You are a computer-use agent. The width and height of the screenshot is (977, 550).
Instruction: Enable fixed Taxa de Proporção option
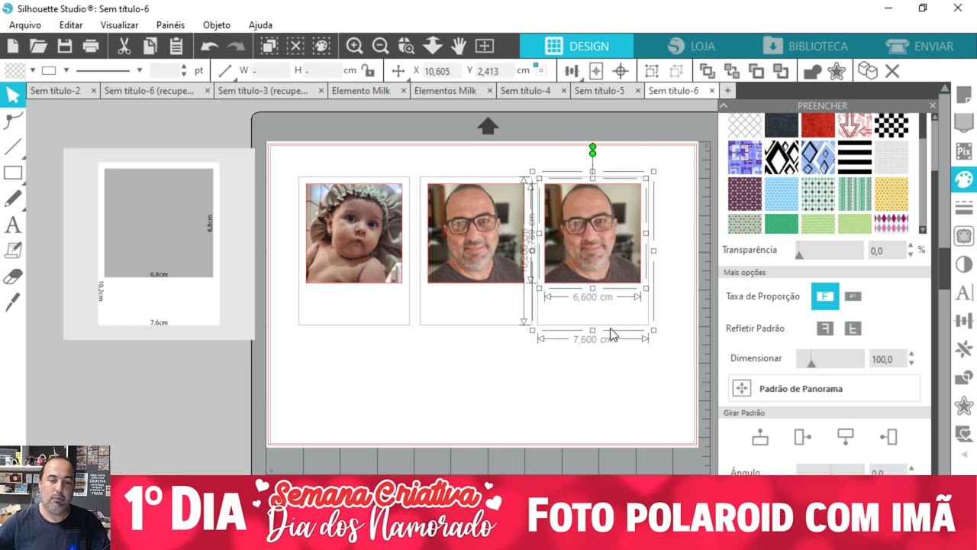(825, 296)
